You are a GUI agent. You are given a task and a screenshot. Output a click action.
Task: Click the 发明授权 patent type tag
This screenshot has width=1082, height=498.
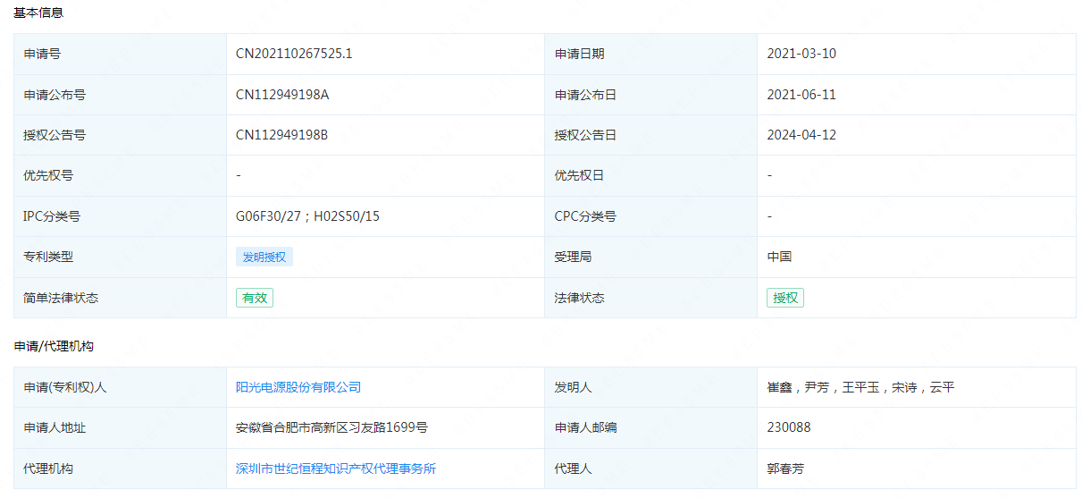point(264,257)
